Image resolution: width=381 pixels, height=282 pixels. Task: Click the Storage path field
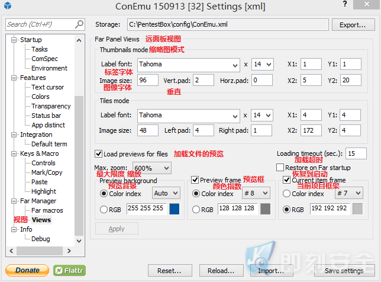coord(228,24)
